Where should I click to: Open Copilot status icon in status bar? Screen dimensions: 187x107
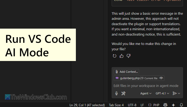[165, 105]
